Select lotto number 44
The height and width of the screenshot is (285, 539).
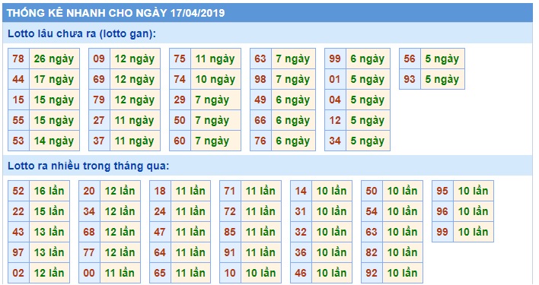click(x=18, y=79)
